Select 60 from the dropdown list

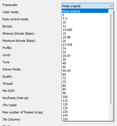(x=85, y=74)
